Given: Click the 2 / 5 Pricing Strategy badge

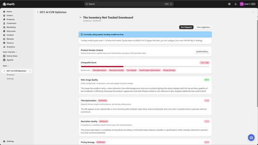Looking at the screenshot, I should point(207,142).
